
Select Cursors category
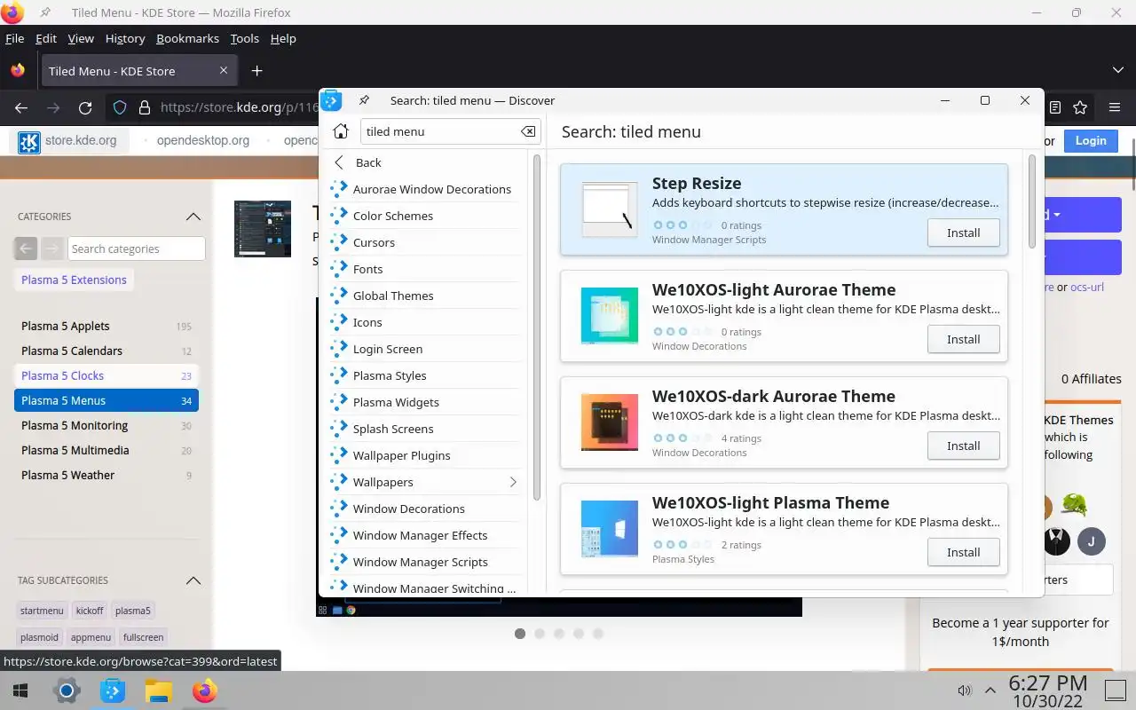point(423,242)
